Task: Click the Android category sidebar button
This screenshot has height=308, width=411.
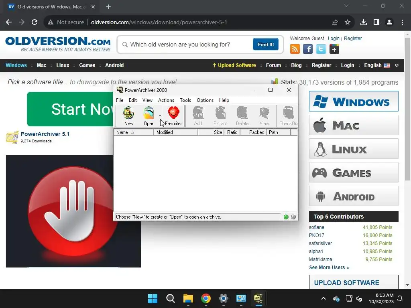Action: (x=354, y=196)
